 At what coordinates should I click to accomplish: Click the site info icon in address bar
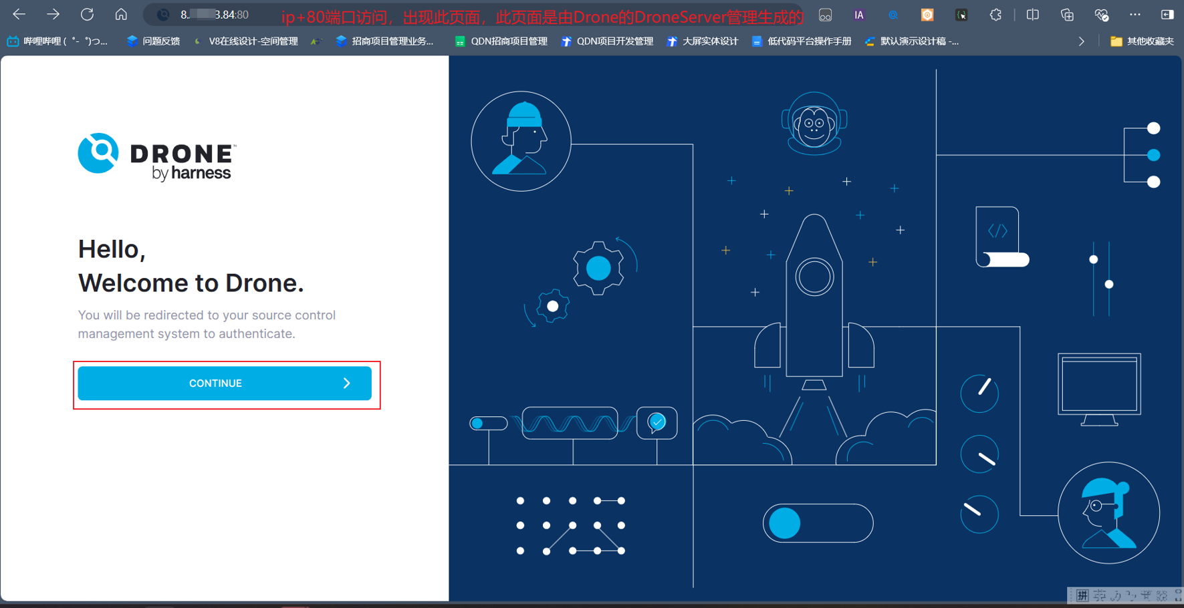[x=163, y=15]
